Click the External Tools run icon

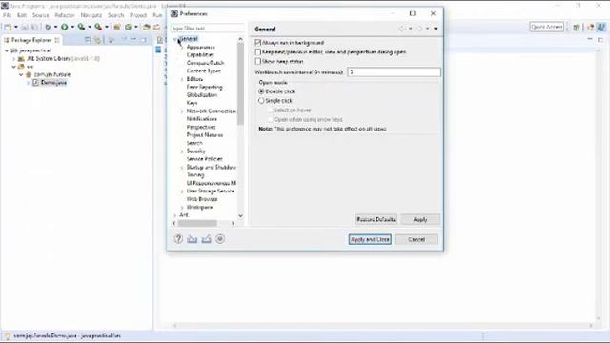point(98,27)
